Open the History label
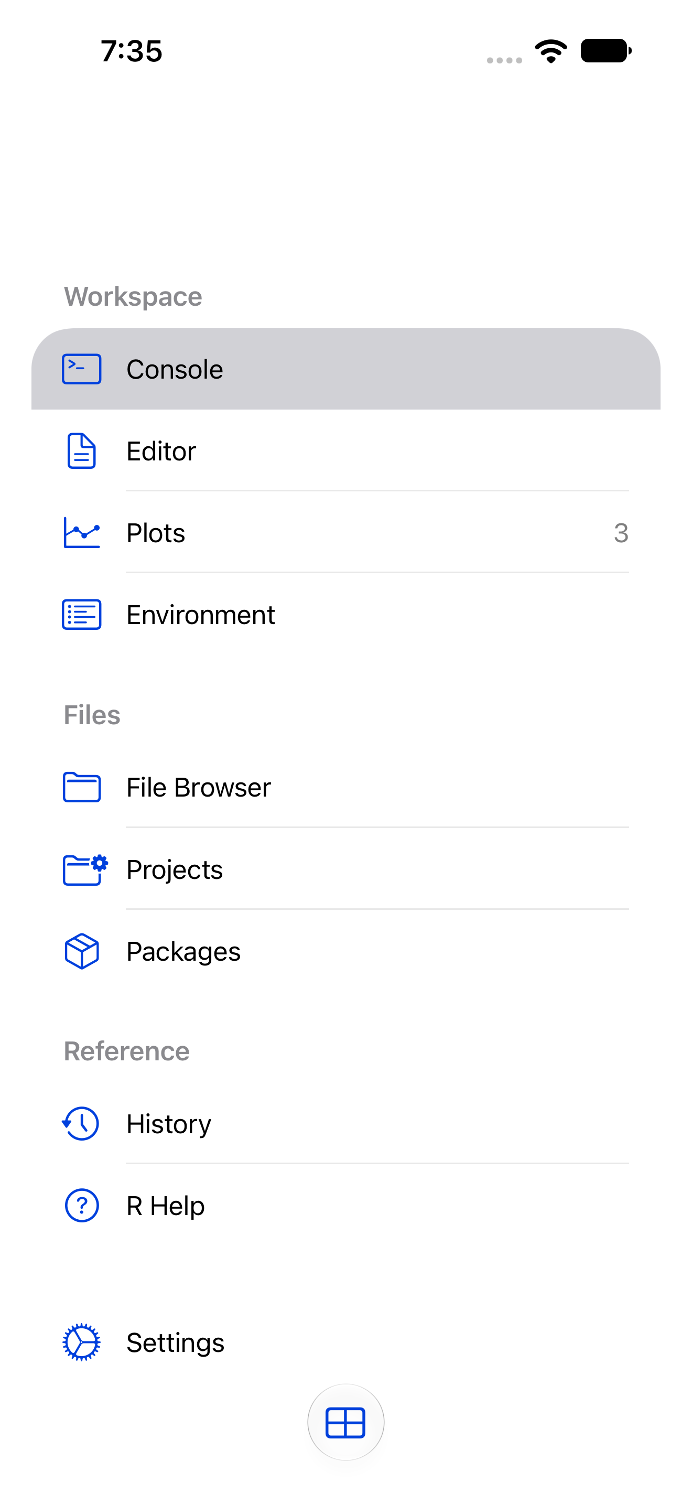Screen dimensions: 692x1504 [x=169, y=1124]
